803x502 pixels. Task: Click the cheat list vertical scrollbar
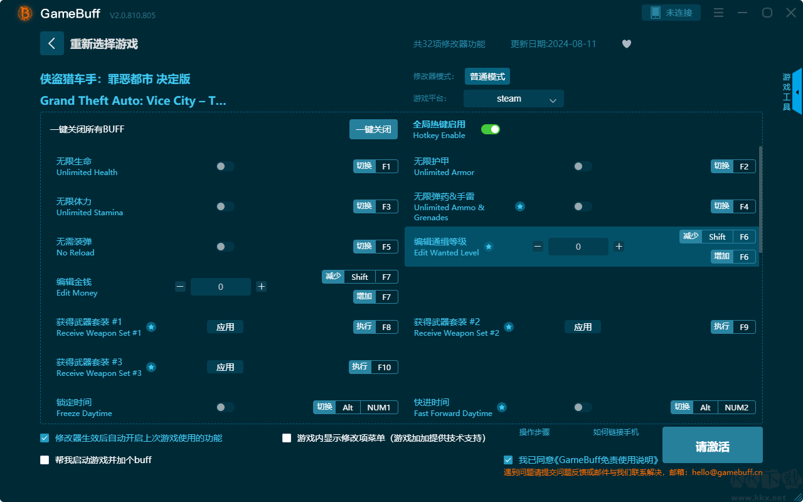coord(761,200)
